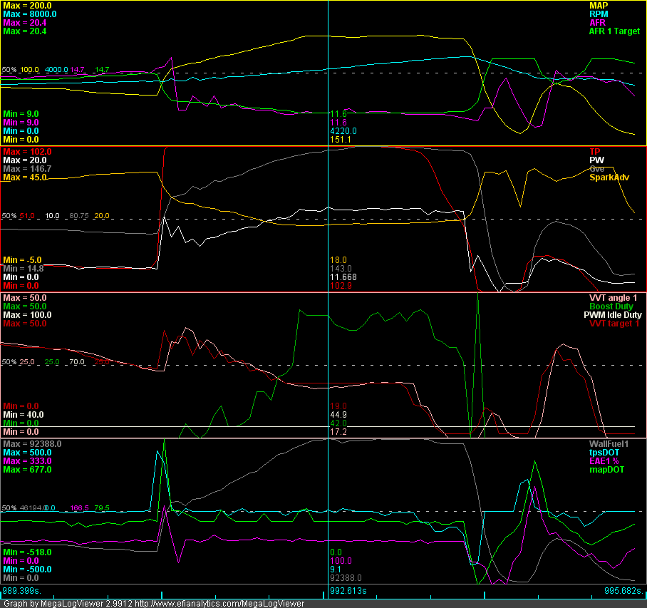
Task: Click the PWM Idle Duty legend
Action: tap(612, 315)
